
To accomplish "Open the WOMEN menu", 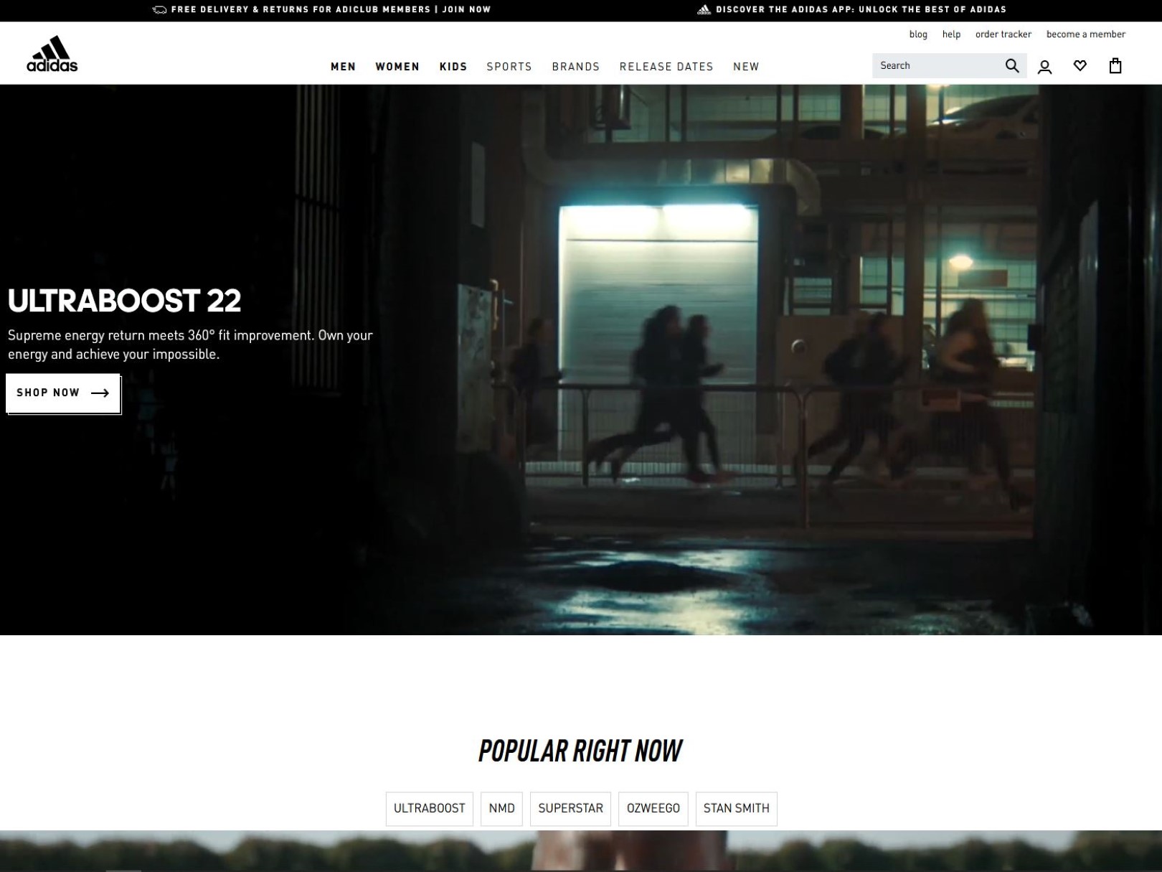I will pyautogui.click(x=397, y=67).
